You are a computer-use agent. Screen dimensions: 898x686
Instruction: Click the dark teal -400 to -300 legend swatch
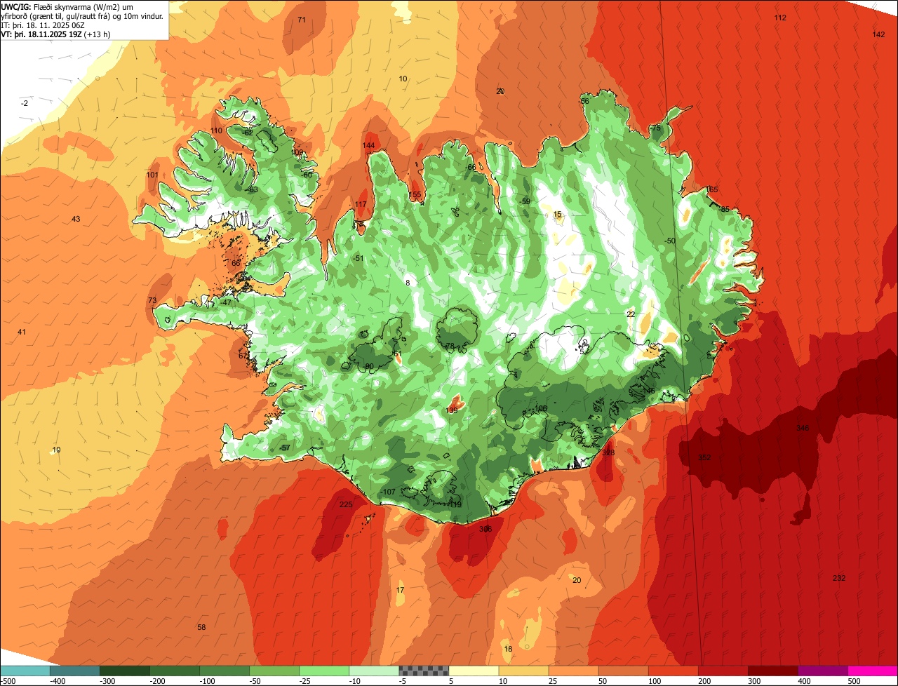tap(74, 671)
